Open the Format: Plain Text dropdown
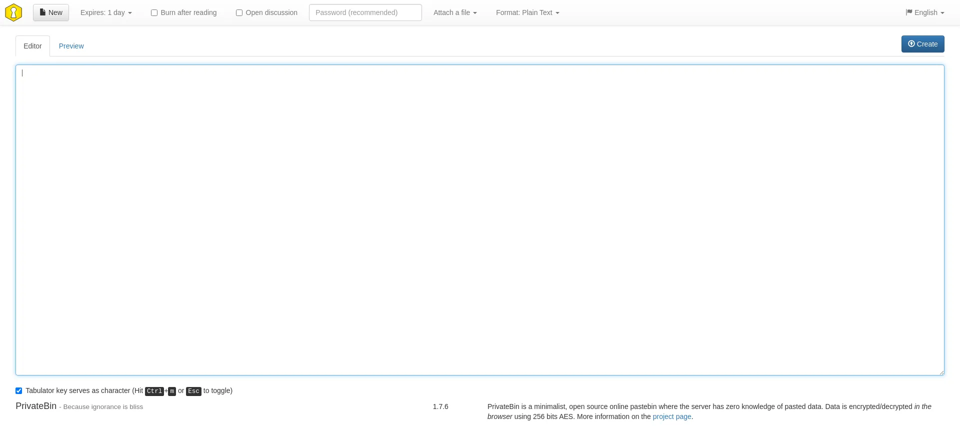 [x=527, y=12]
